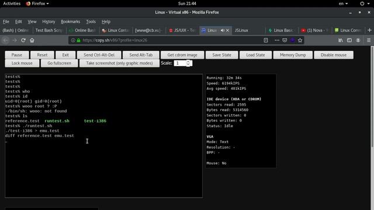Open the page actions three-dots menu
Screen dimensions: 374x210
point(276,40)
